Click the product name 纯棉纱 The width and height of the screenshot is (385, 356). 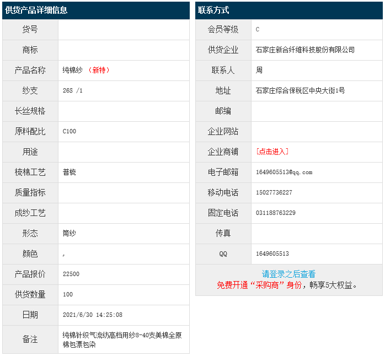[72, 70]
